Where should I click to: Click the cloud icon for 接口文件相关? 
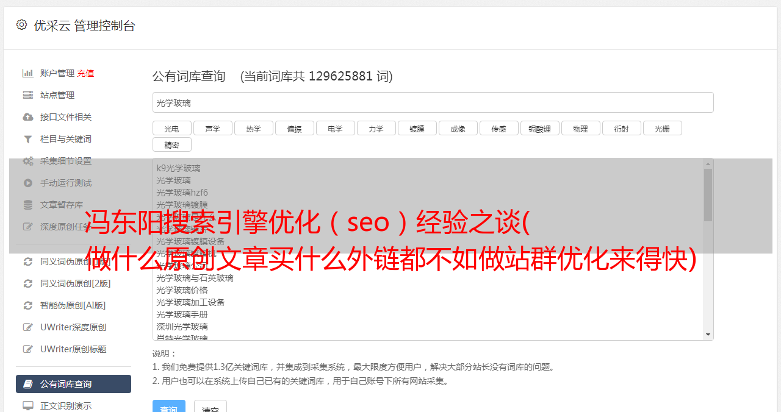pyautogui.click(x=28, y=117)
